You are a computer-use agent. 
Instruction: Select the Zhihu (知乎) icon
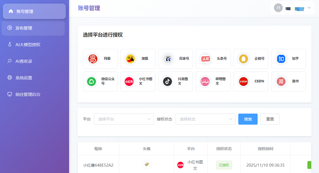[281, 59]
